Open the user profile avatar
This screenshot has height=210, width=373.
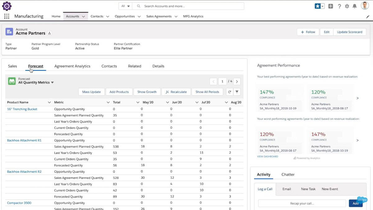(x=365, y=6)
